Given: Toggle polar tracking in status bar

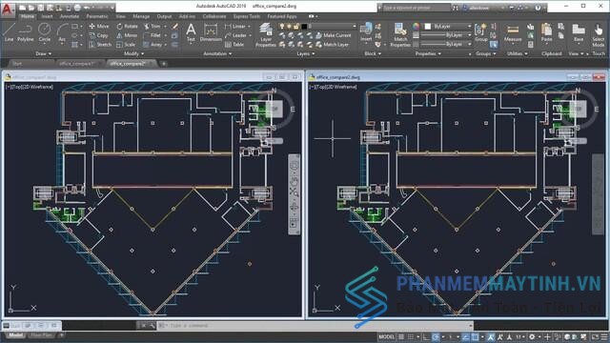Looking at the screenshot, I should (x=436, y=336).
